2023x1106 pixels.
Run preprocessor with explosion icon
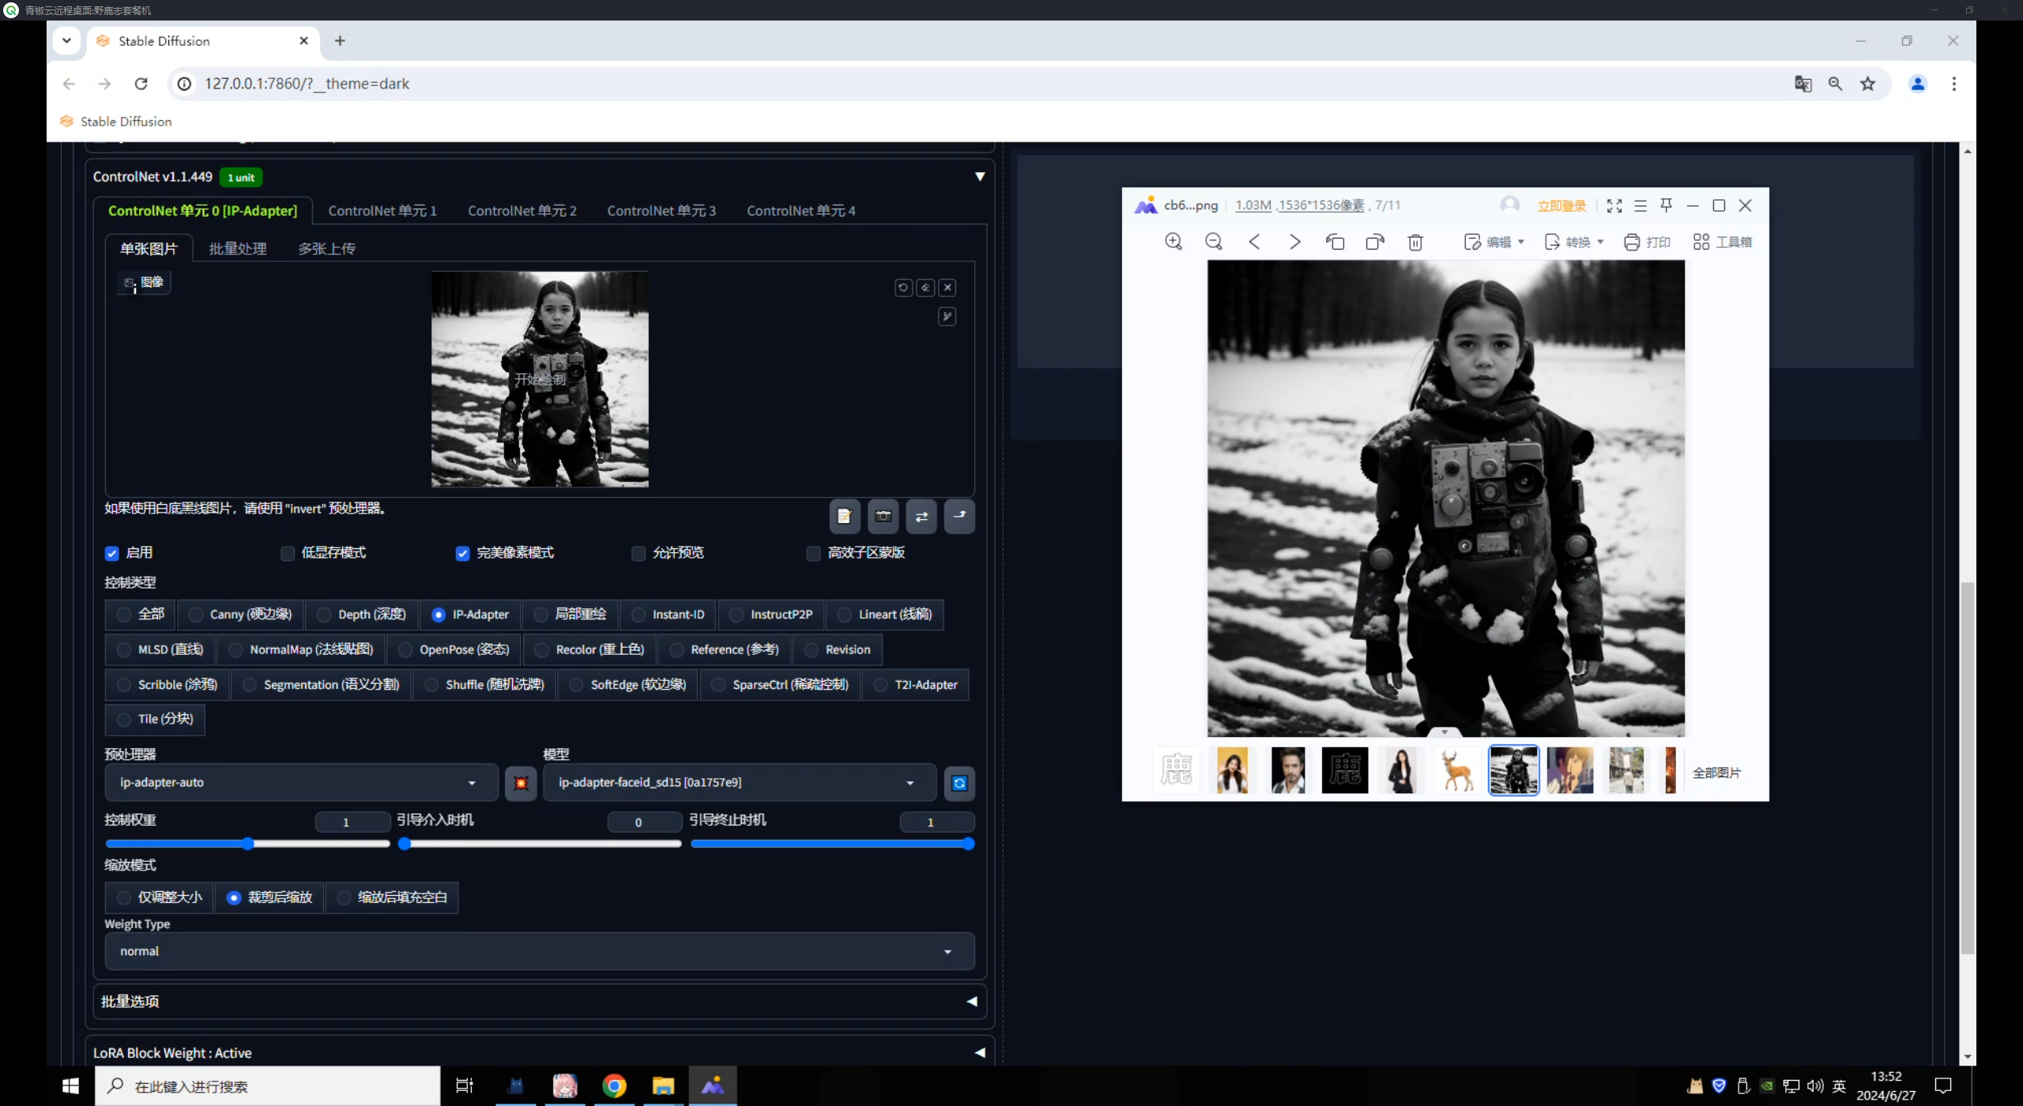pos(521,783)
